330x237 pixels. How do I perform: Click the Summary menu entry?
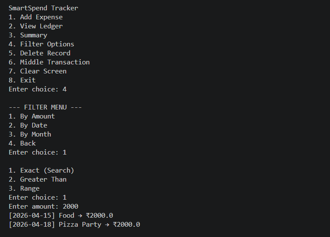point(28,35)
